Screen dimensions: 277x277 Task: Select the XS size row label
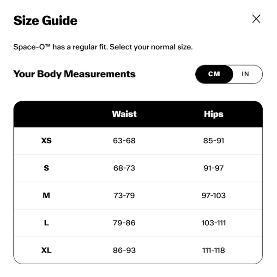47,141
